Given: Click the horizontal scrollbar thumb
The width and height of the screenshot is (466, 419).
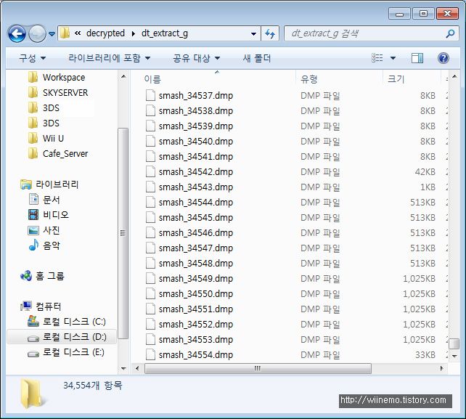Looking at the screenshot, I should [x=258, y=368].
